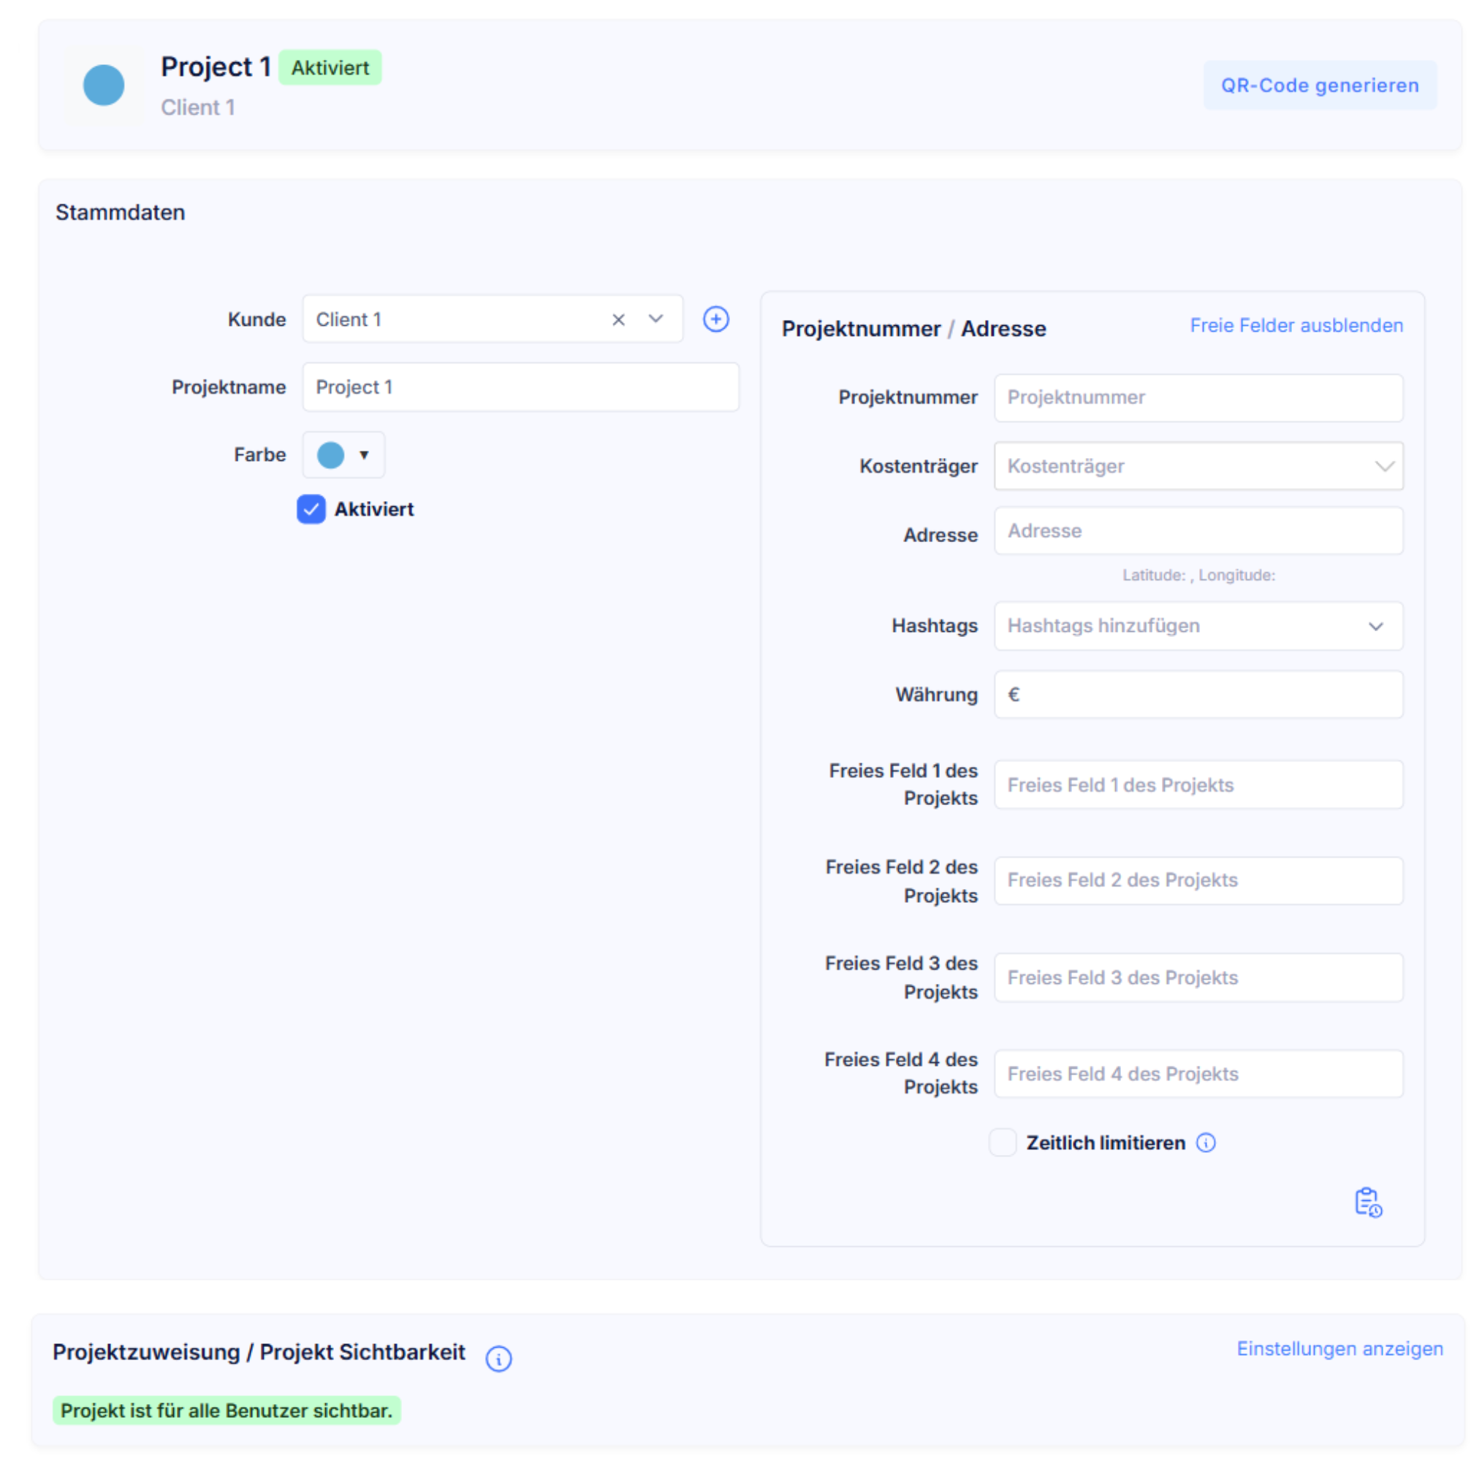Clear the Client 1 selection with the X
The width and height of the screenshot is (1482, 1461).
618,319
